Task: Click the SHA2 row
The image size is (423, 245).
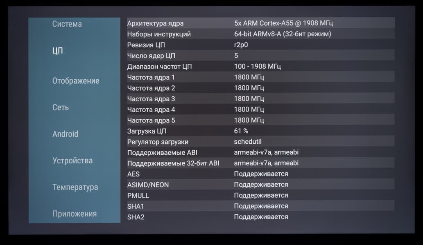Action: point(261,217)
